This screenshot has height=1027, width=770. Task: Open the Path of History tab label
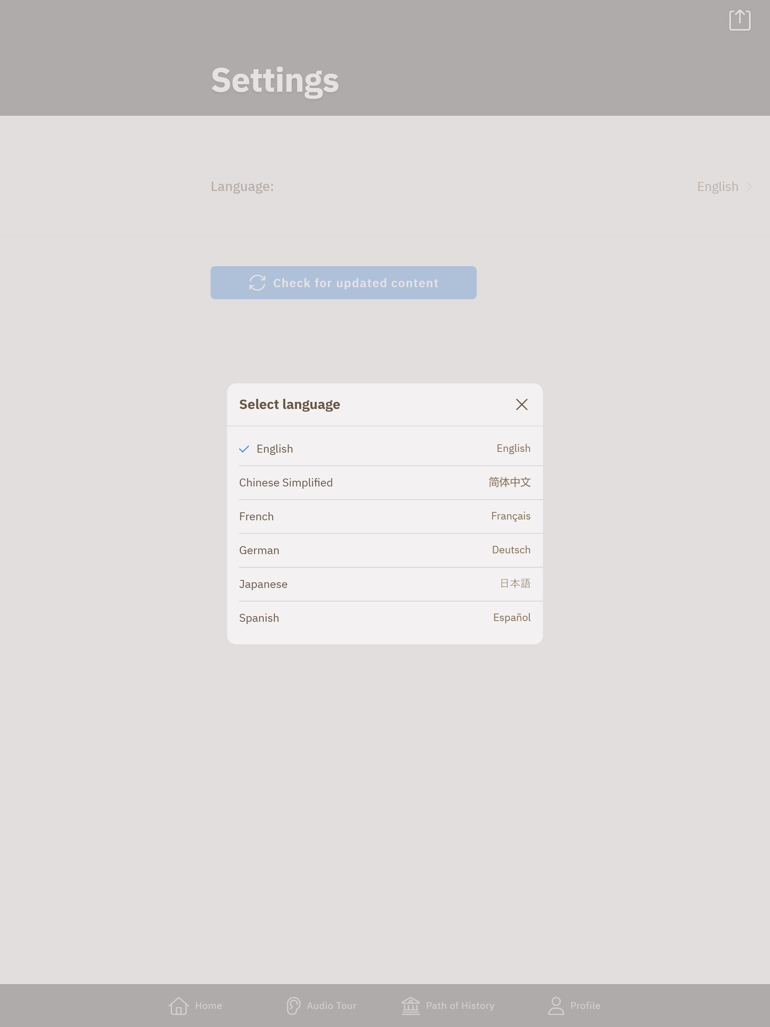pyautogui.click(x=460, y=1006)
